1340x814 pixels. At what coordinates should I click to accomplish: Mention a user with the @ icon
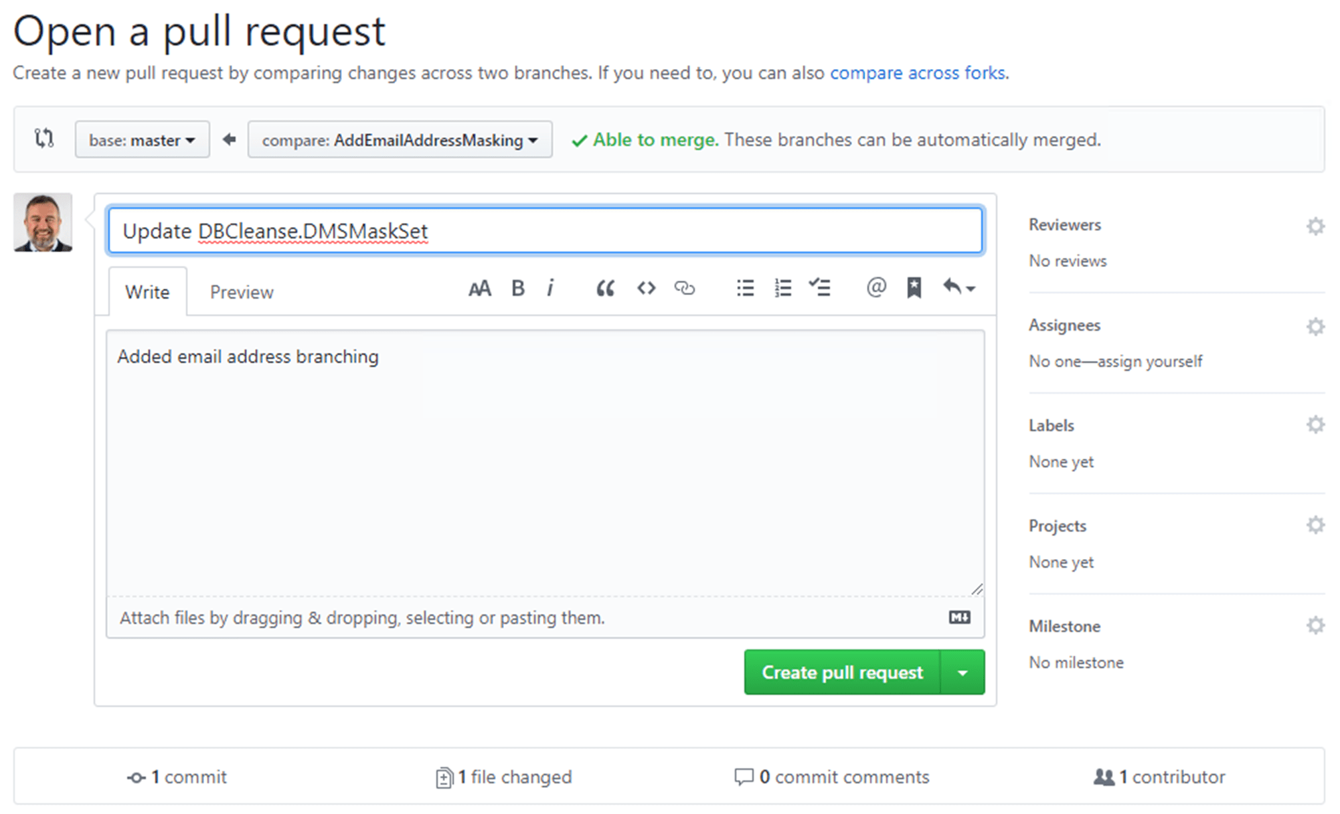click(x=875, y=288)
